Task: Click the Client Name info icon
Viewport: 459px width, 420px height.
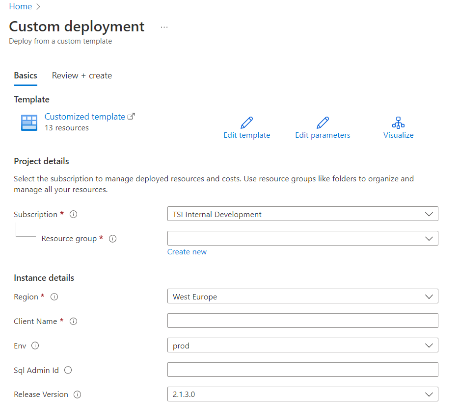Action: 74,321
